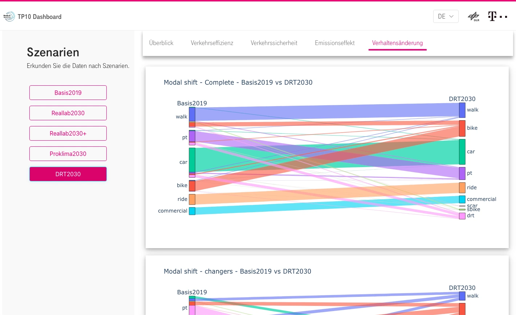The image size is (516, 315).
Task: Click the TP10 Dashboard title text
Action: [x=40, y=17]
